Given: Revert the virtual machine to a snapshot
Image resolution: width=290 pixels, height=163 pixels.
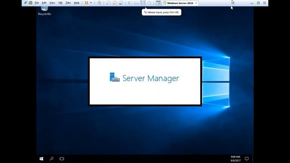Looking at the screenshot, I should [x=115, y=3].
